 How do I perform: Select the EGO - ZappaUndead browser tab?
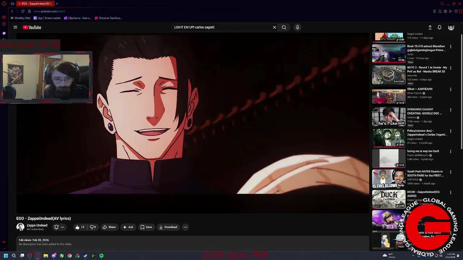tap(35, 4)
